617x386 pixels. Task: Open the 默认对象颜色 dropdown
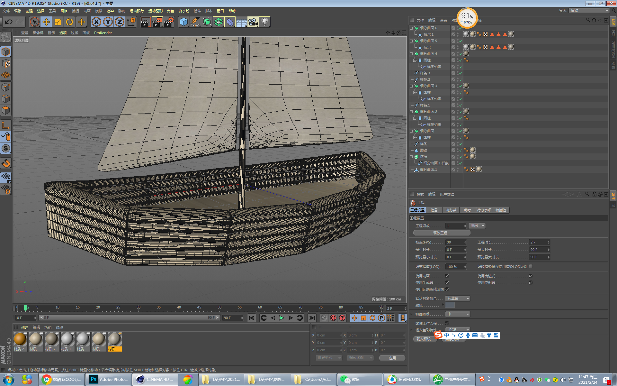(458, 299)
